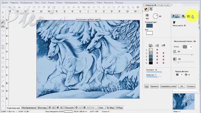Switch to the *D. Map tab
Image resolution: width=201 pixels, height=113 pixels.
pyautogui.click(x=110, y=108)
